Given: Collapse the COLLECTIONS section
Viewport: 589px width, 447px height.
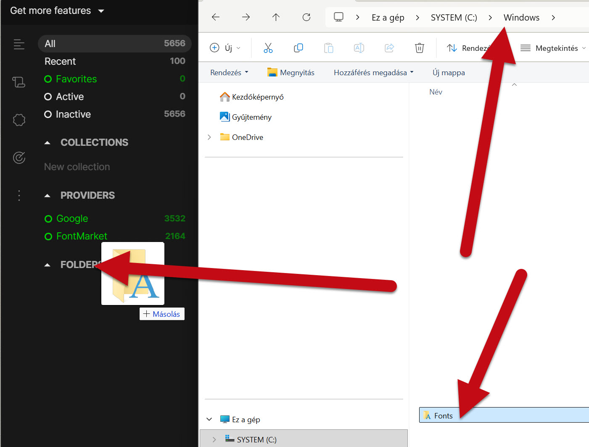Looking at the screenshot, I should point(48,143).
